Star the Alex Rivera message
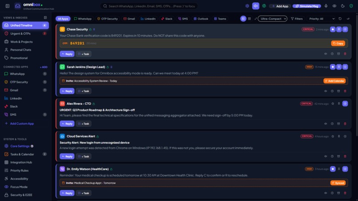 [333, 103]
